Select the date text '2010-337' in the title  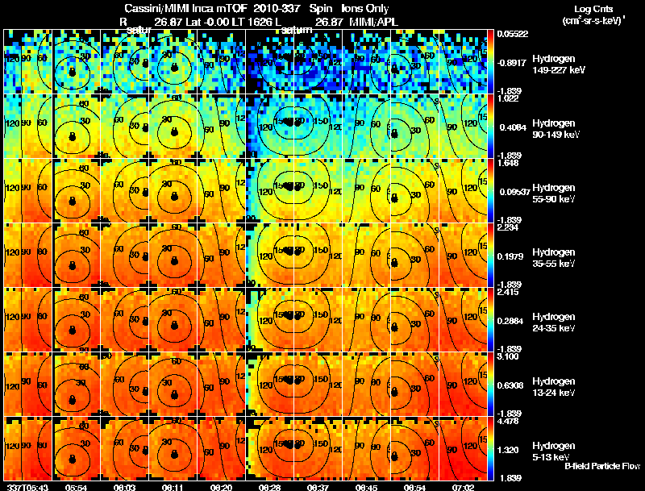277,9
